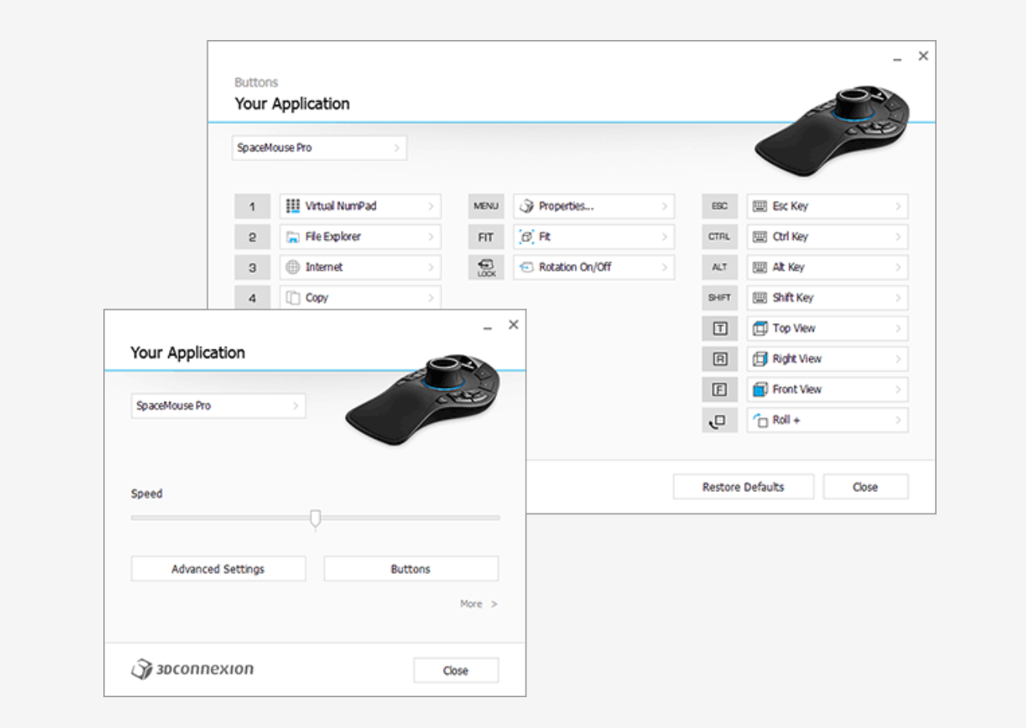This screenshot has width=1026, height=728.
Task: Open the 3Dconnexion logo link
Action: point(192,669)
